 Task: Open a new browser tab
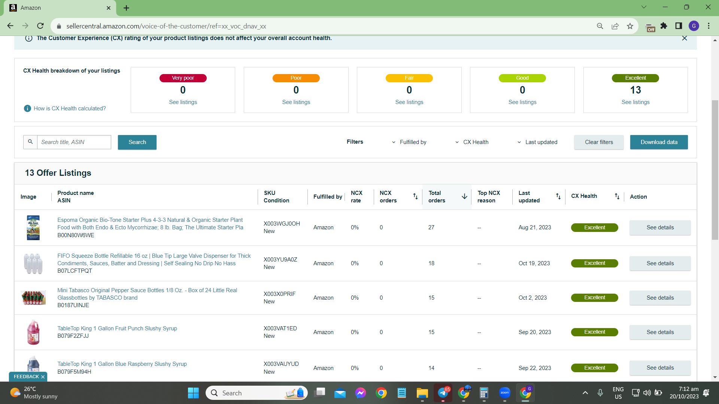click(126, 8)
